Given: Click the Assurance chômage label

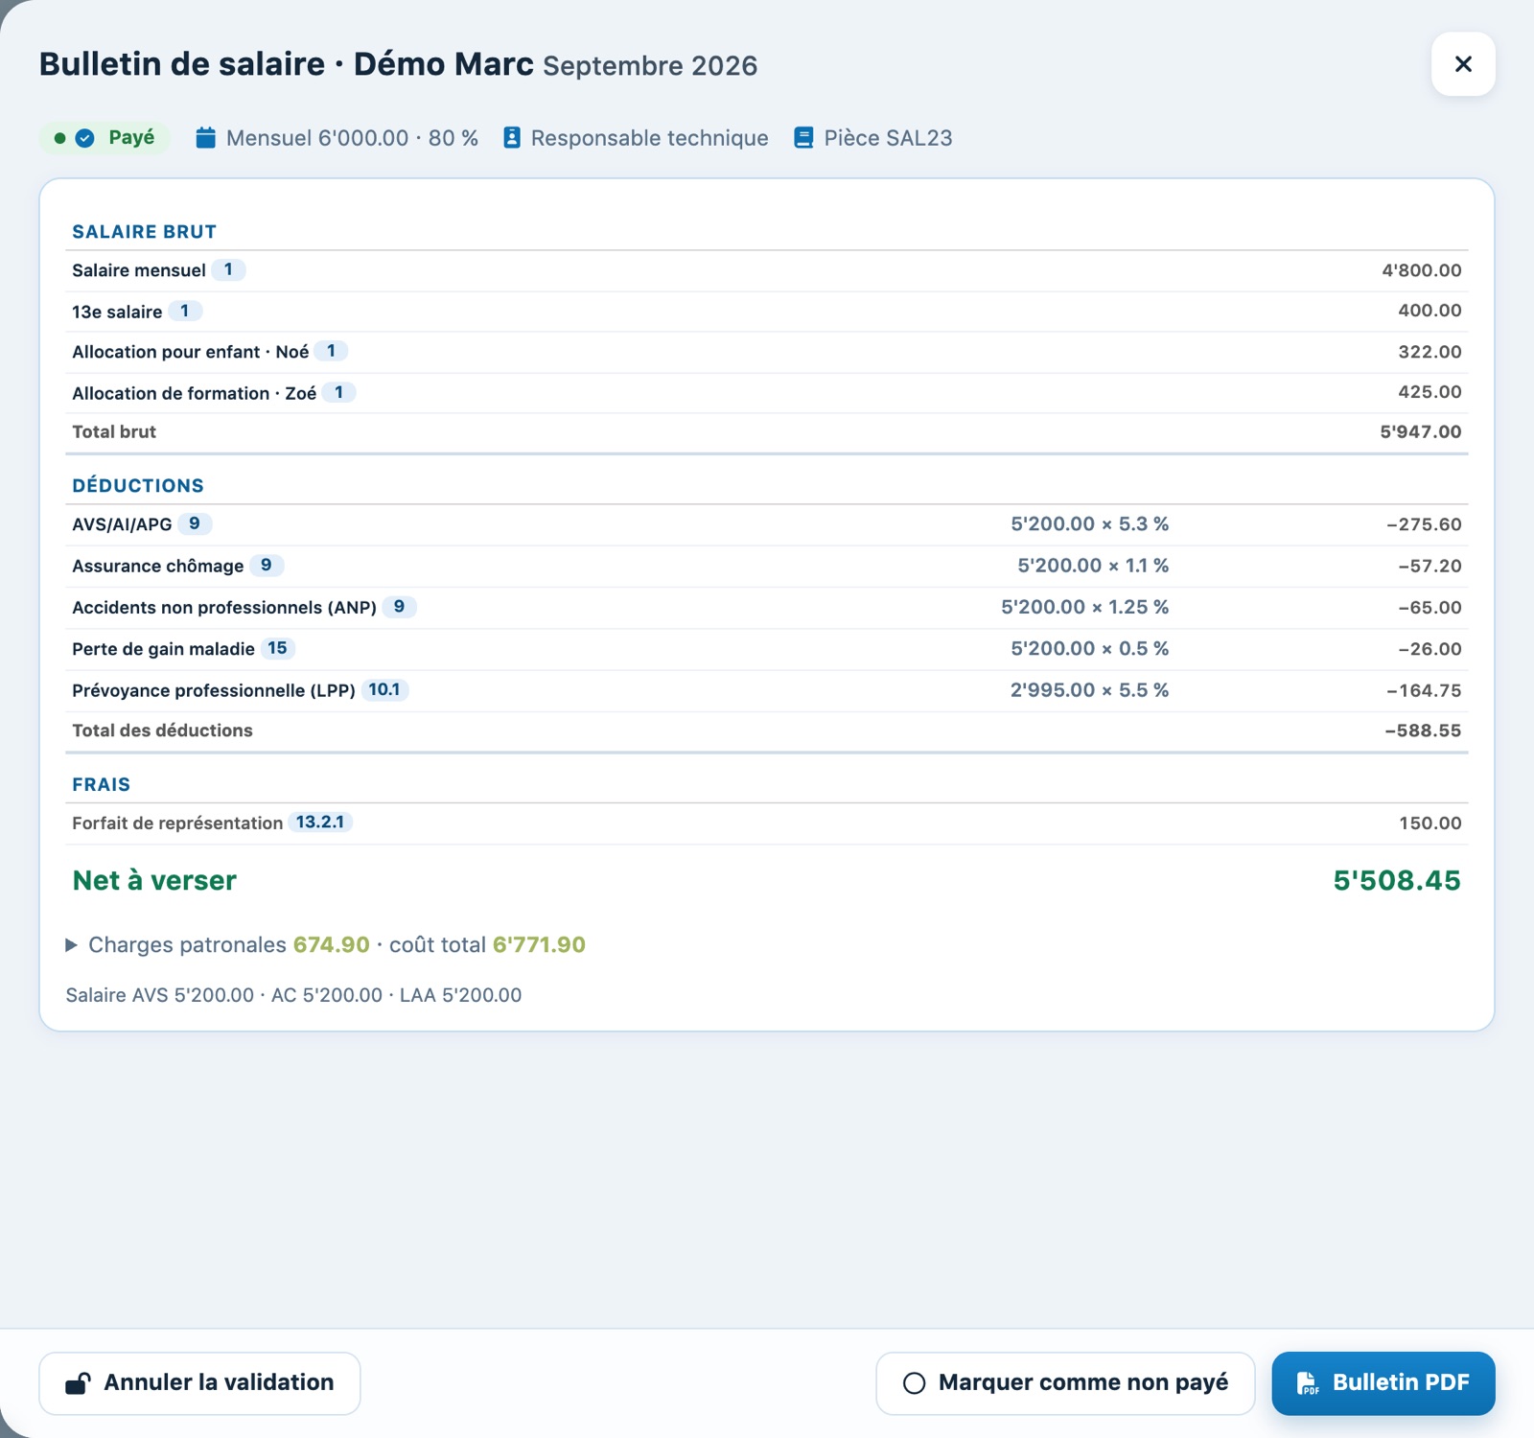Looking at the screenshot, I should (158, 566).
